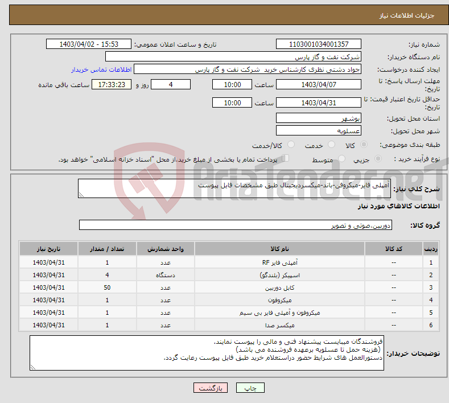Toggle the اسناد خزانه اسلامی payment checkbox
The image size is (449, 403).
tap(285, 158)
